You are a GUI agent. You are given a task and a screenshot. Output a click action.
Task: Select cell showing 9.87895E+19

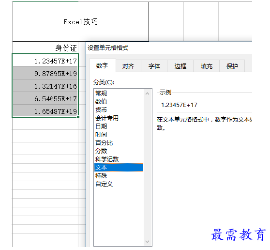click(45, 73)
